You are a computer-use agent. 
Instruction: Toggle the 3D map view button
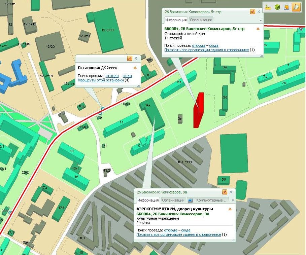pyautogui.click(x=296, y=7)
